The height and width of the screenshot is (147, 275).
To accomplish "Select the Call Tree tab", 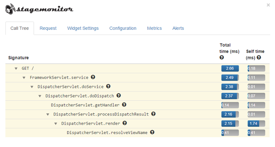I will (19, 28).
